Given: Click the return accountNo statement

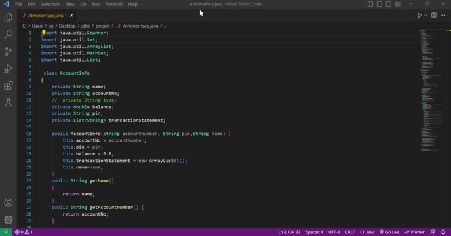Looking at the screenshot, I should pos(85,214).
